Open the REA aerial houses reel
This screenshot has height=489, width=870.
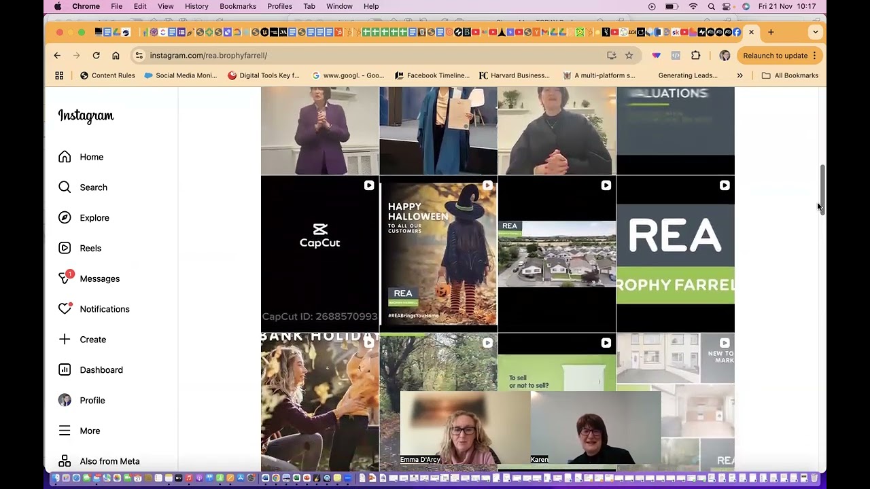(557, 254)
